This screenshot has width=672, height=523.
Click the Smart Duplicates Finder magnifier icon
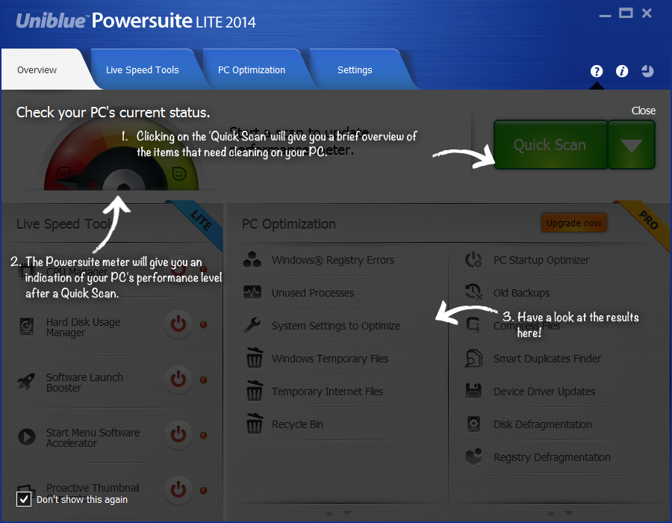tap(473, 358)
